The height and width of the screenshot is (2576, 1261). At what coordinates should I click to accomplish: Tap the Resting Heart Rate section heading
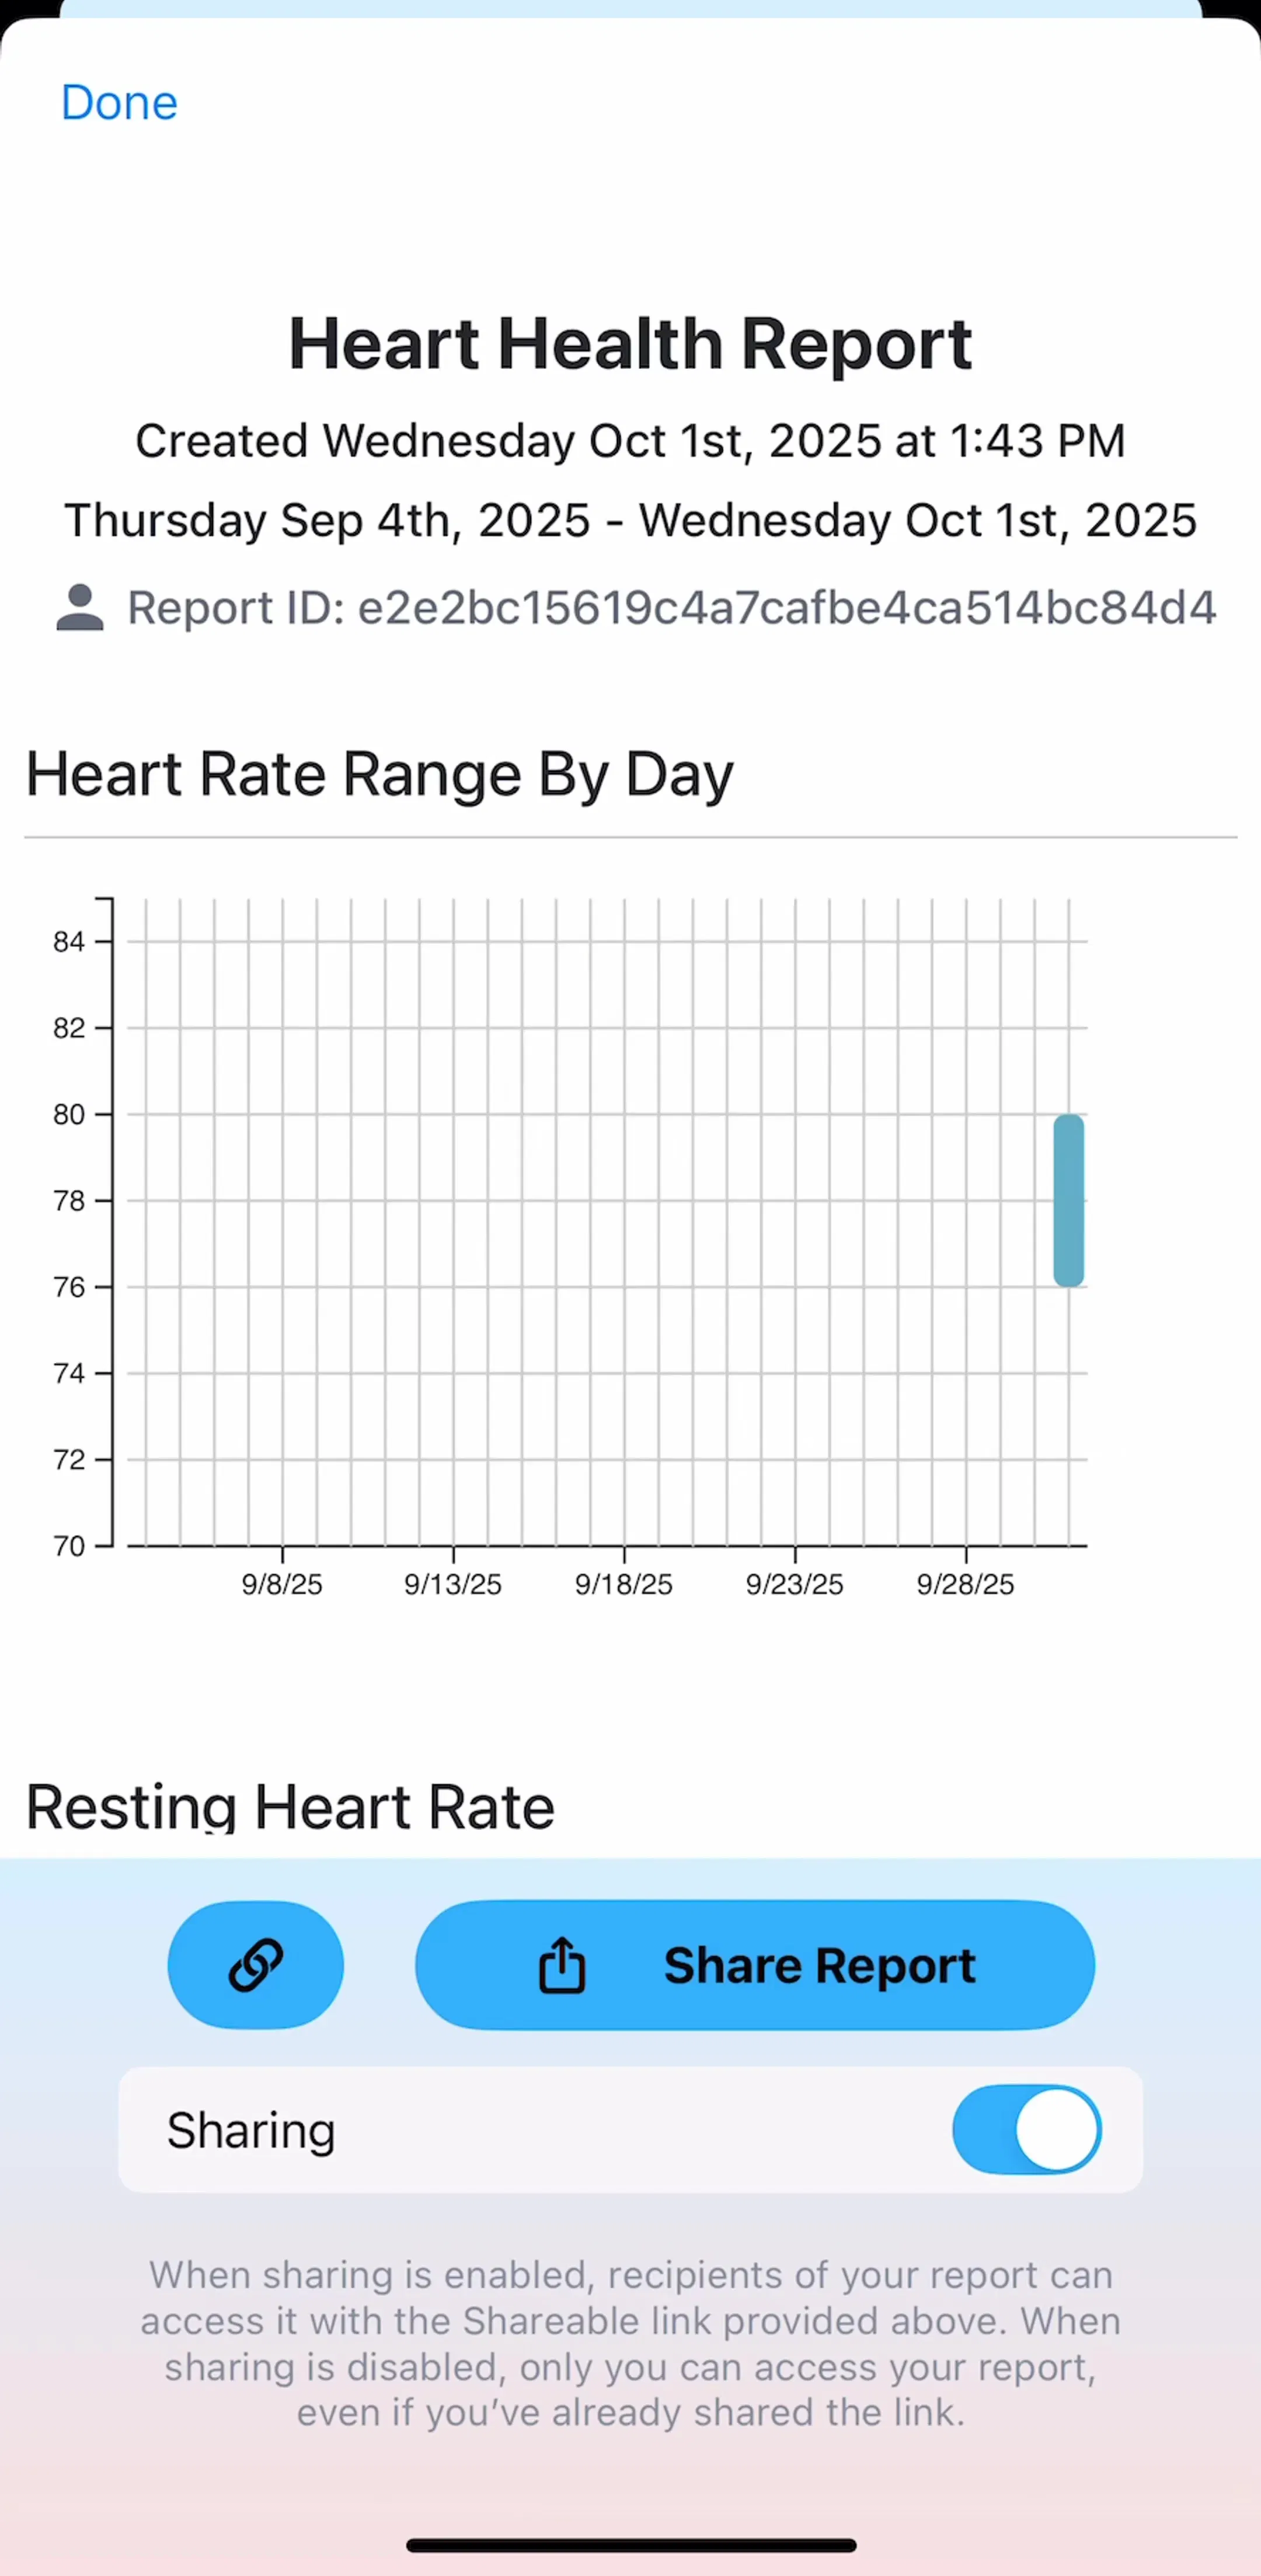[290, 1807]
